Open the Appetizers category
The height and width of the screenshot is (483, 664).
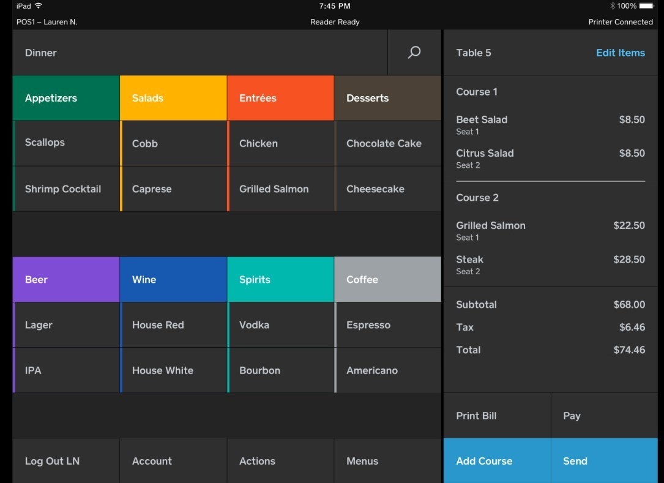(x=66, y=98)
